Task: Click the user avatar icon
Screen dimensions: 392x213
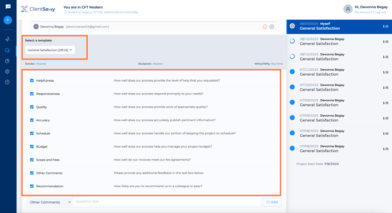Action: click(348, 9)
